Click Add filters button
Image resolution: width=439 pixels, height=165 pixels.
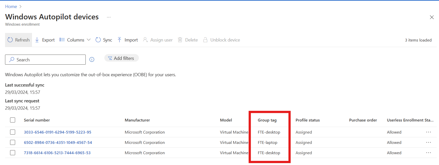[x=121, y=58]
